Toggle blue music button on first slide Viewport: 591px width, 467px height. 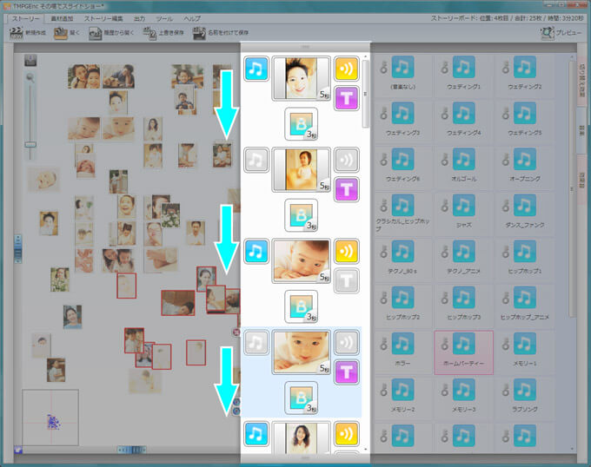pos(256,69)
